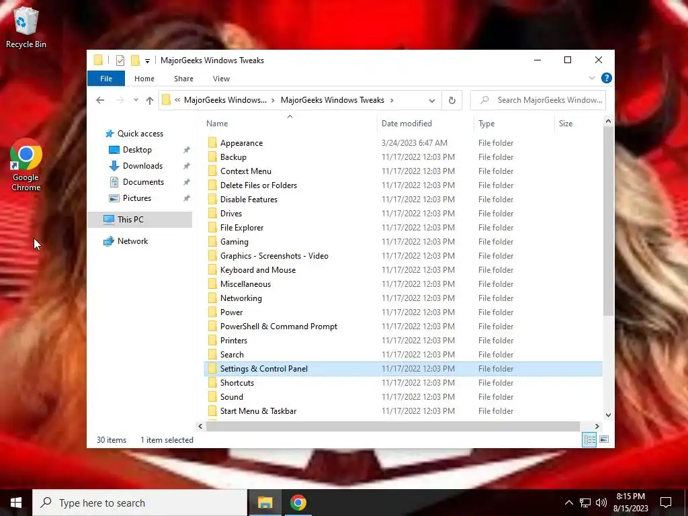Open the View ribbon tab
The image size is (688, 516).
221,79
